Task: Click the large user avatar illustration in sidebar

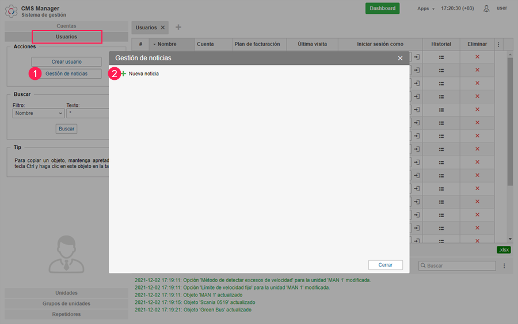Action: coord(66,254)
